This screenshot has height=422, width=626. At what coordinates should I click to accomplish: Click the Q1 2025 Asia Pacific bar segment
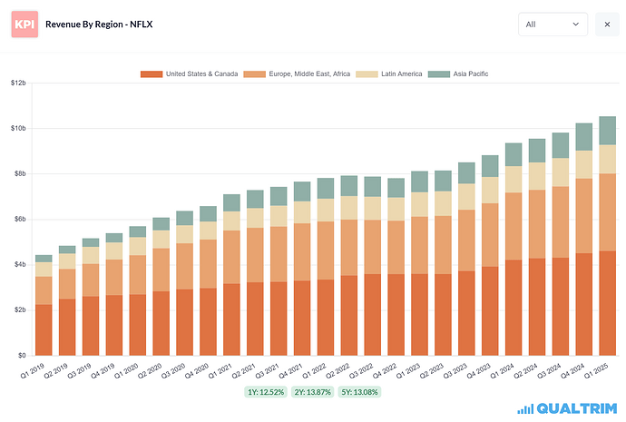point(607,131)
